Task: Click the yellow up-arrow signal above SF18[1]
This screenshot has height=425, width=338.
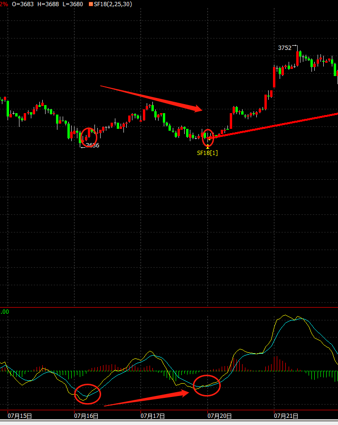Action: 207,147
